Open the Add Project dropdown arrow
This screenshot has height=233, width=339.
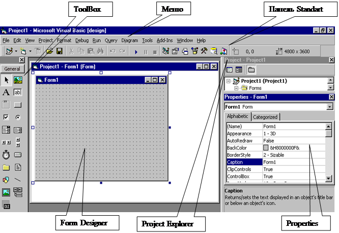(16, 51)
